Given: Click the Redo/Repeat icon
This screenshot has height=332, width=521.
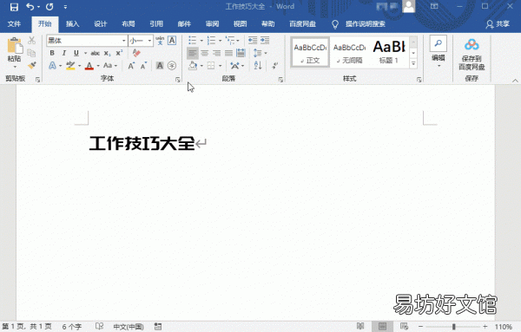Looking at the screenshot, I should (x=49, y=7).
